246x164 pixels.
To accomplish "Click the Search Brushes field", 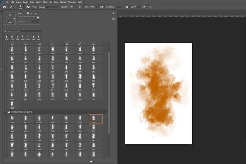I will 24,31.
